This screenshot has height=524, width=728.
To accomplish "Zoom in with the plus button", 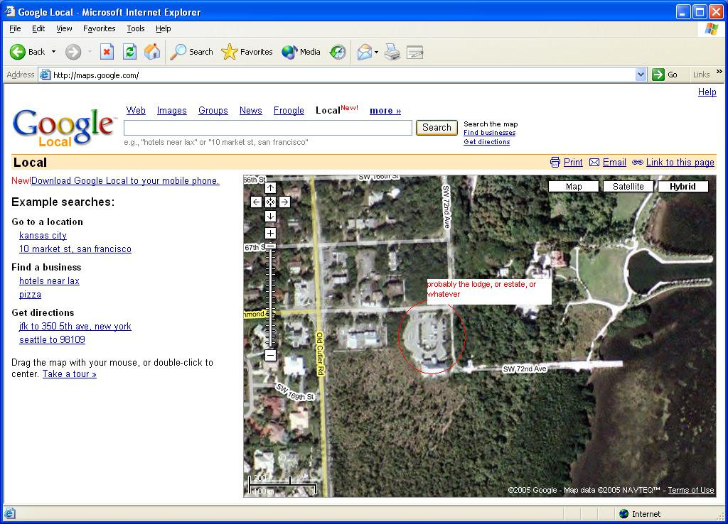I will pyautogui.click(x=270, y=234).
